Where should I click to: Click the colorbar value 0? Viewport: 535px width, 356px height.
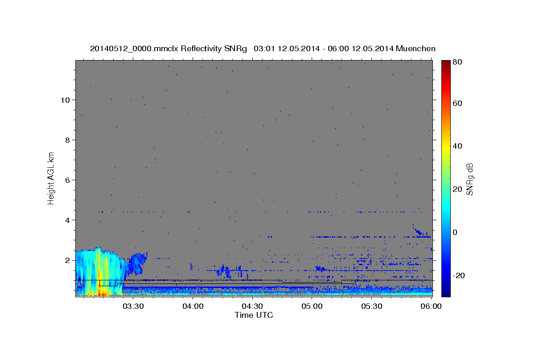(455, 232)
